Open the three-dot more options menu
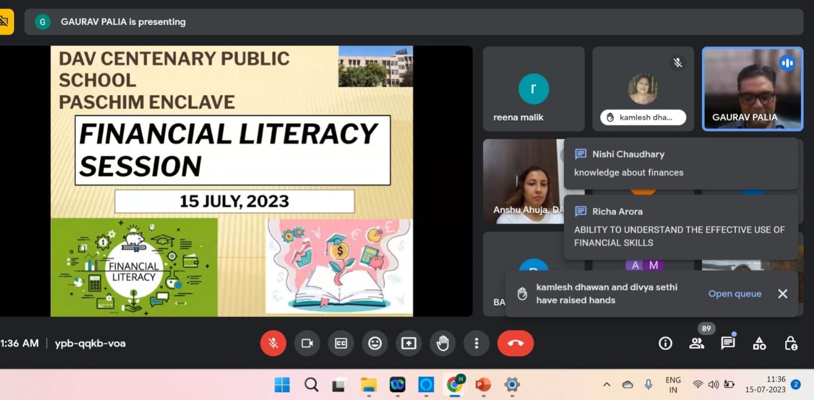Viewport: 814px width, 400px height. (476, 343)
